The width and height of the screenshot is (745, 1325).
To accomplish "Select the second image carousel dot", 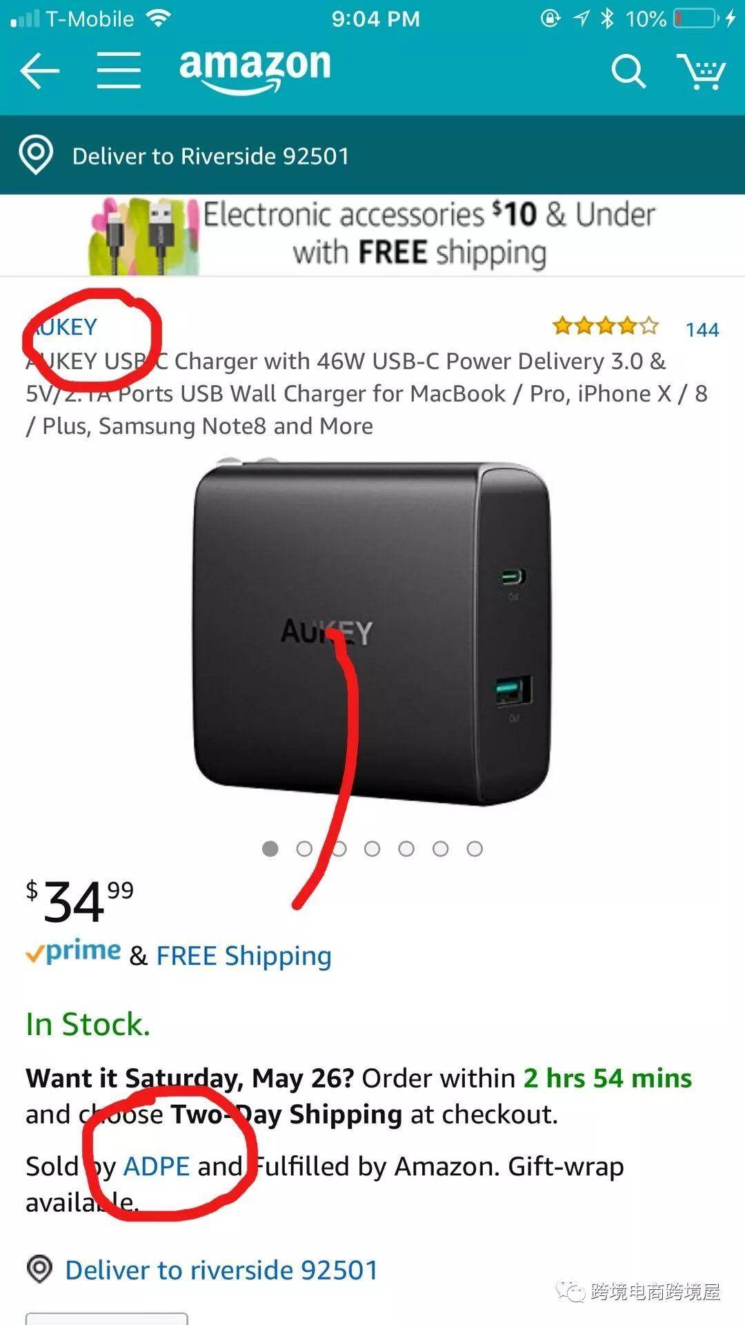I will click(x=304, y=848).
